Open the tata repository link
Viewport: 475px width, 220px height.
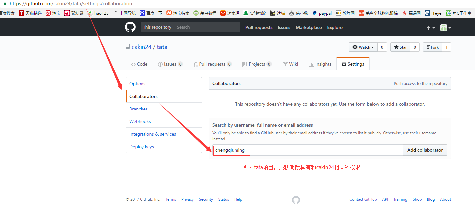(162, 47)
